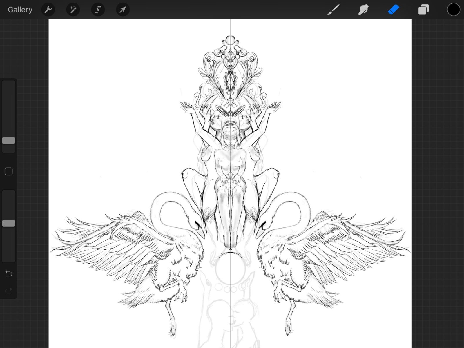Open the black color swatch picker
The height and width of the screenshot is (348, 464).
(454, 10)
